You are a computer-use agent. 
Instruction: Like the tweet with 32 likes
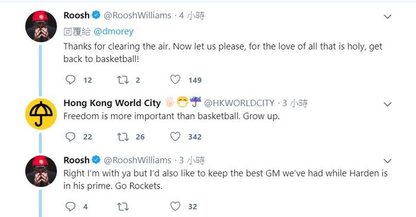tap(175, 206)
